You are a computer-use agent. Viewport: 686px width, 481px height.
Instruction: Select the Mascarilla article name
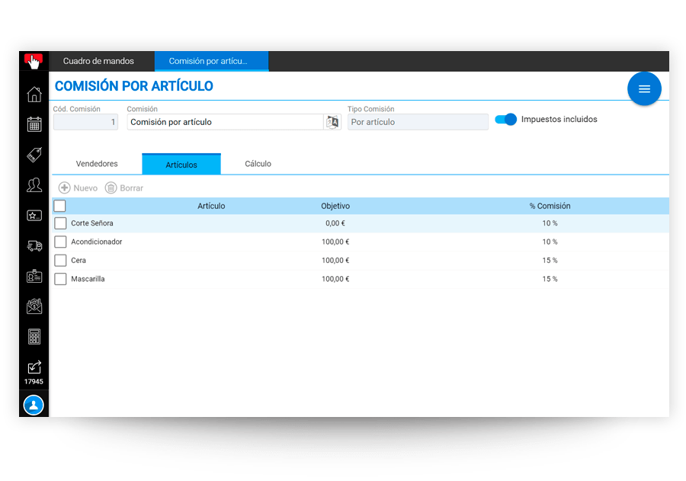pyautogui.click(x=88, y=279)
